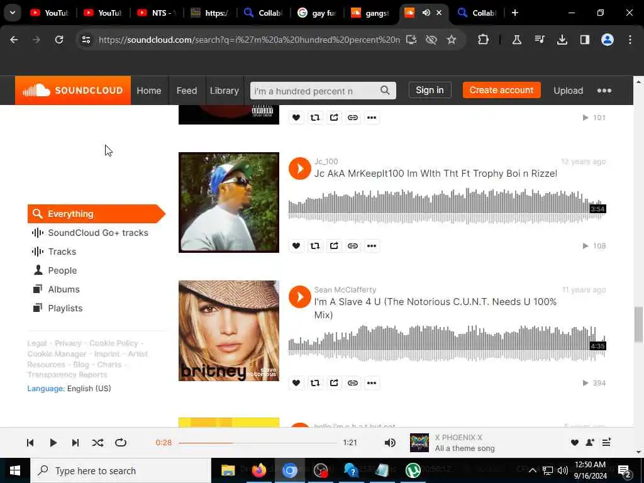Seek within the player progress bar

[257, 443]
